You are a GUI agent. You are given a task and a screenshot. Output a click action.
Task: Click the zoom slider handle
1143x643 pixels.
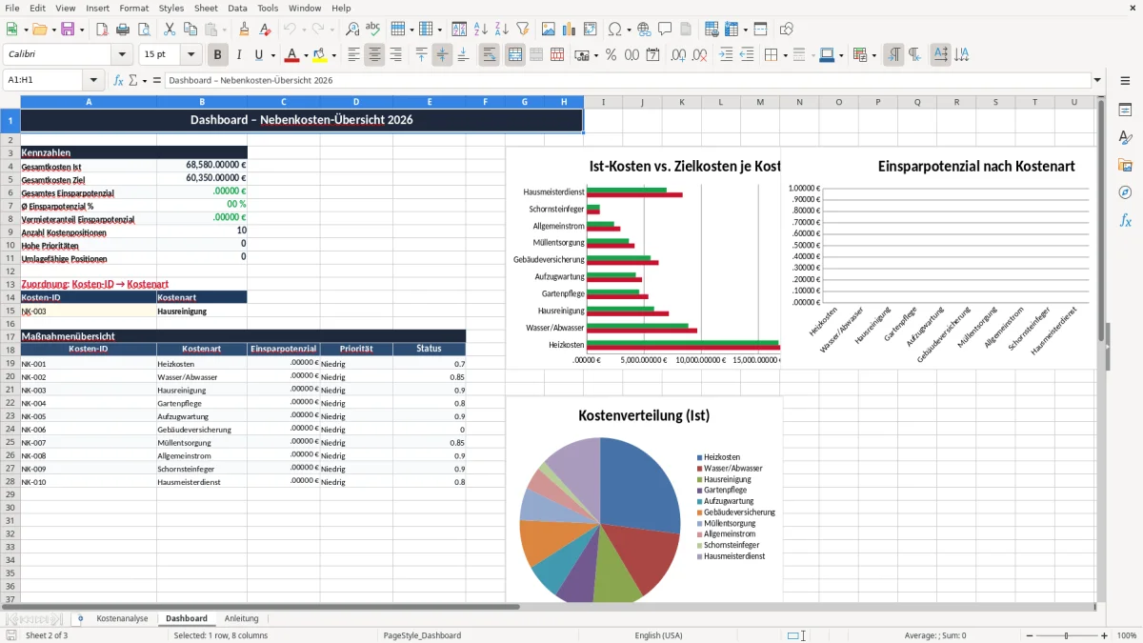coord(1066,635)
